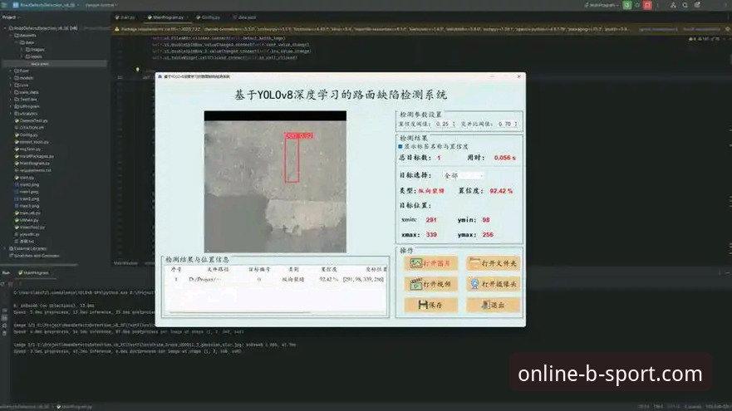732x411 pixels.
Task: Click the yellow lightbulb intention icon in editor
Action: (137, 70)
